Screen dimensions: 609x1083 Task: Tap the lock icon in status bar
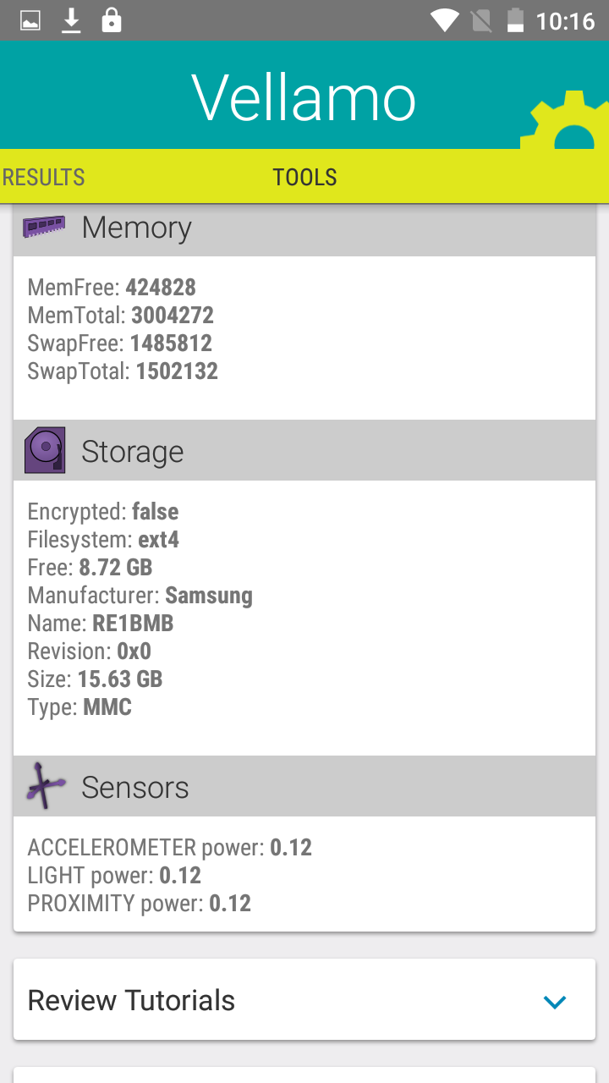click(x=111, y=20)
